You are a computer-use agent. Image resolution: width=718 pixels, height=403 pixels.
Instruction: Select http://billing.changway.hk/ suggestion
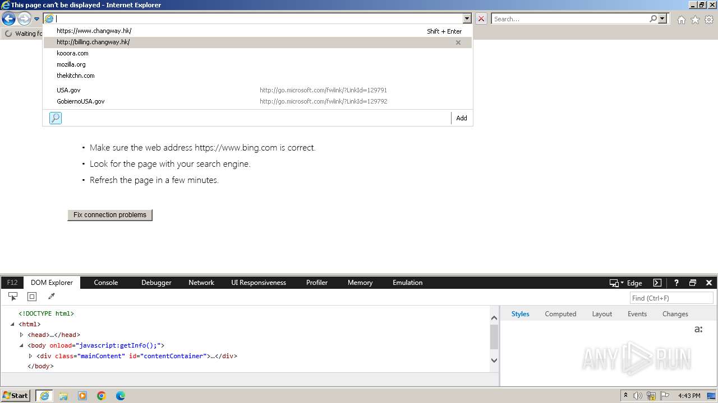pos(258,43)
